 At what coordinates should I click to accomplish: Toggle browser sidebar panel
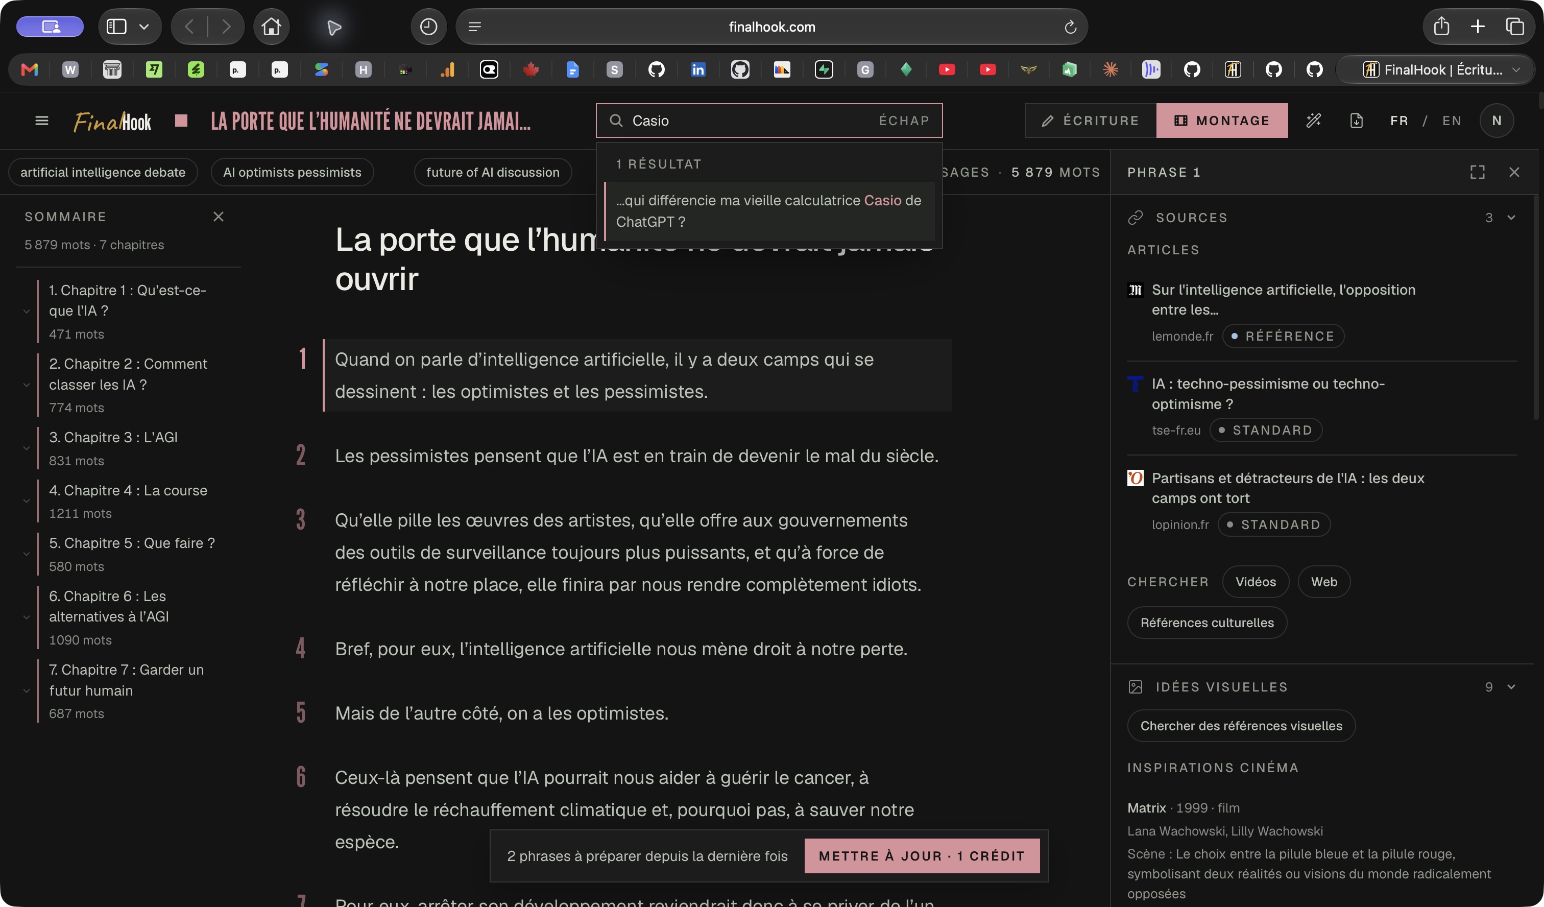click(x=116, y=27)
